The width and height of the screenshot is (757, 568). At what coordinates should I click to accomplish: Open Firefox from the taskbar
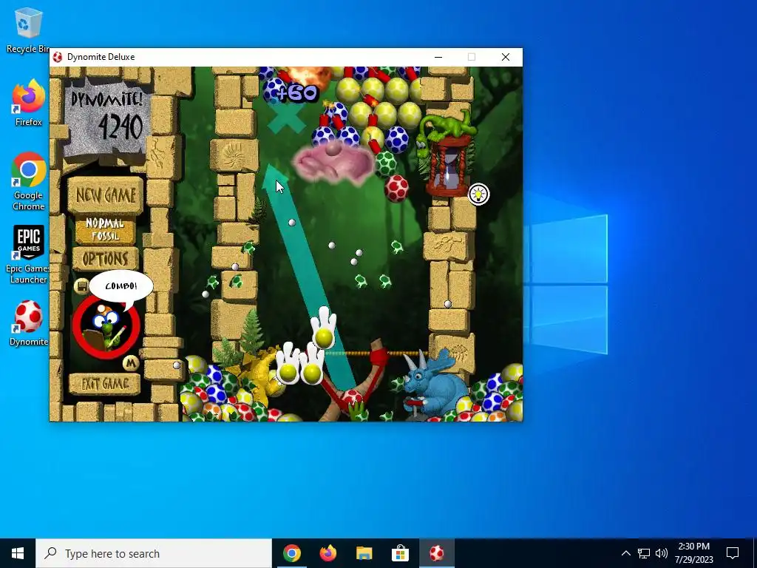(327, 553)
